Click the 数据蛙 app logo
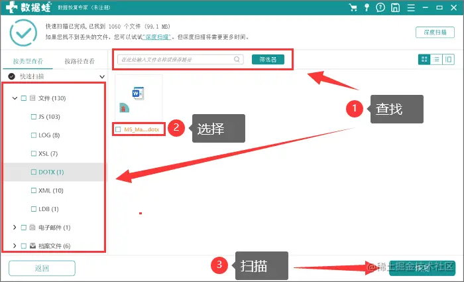 point(28,7)
